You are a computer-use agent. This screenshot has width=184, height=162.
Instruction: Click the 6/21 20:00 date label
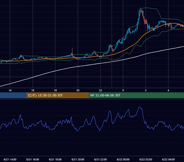point(78,159)
